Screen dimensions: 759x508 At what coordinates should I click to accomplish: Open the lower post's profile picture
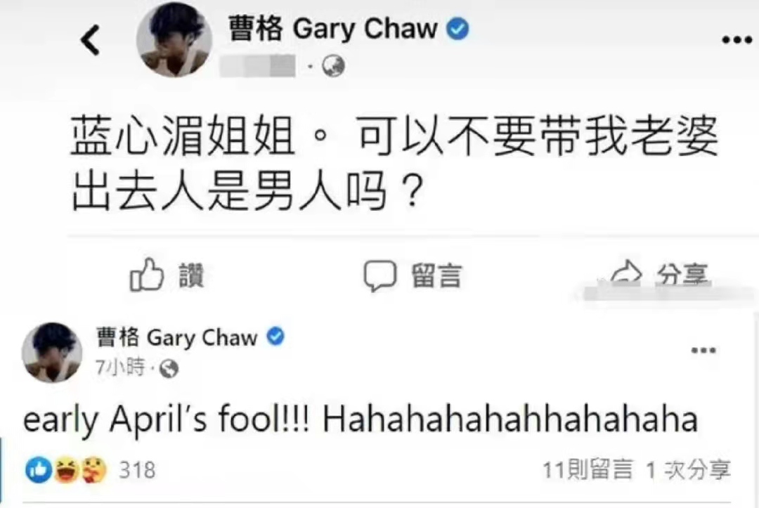(x=52, y=353)
